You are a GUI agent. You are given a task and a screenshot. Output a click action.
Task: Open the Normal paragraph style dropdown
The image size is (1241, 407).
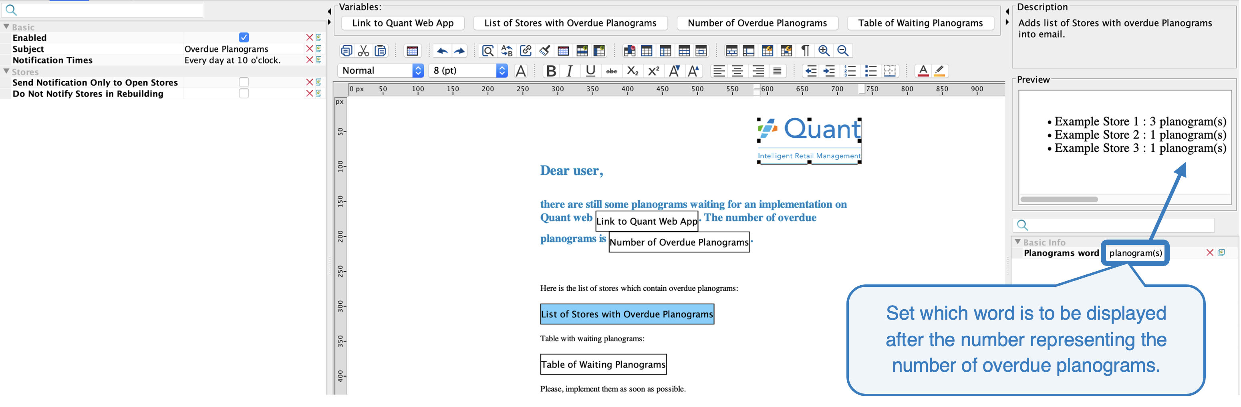point(381,71)
